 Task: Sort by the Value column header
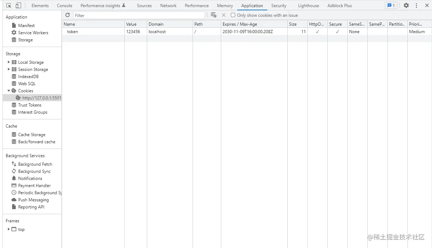click(136, 24)
